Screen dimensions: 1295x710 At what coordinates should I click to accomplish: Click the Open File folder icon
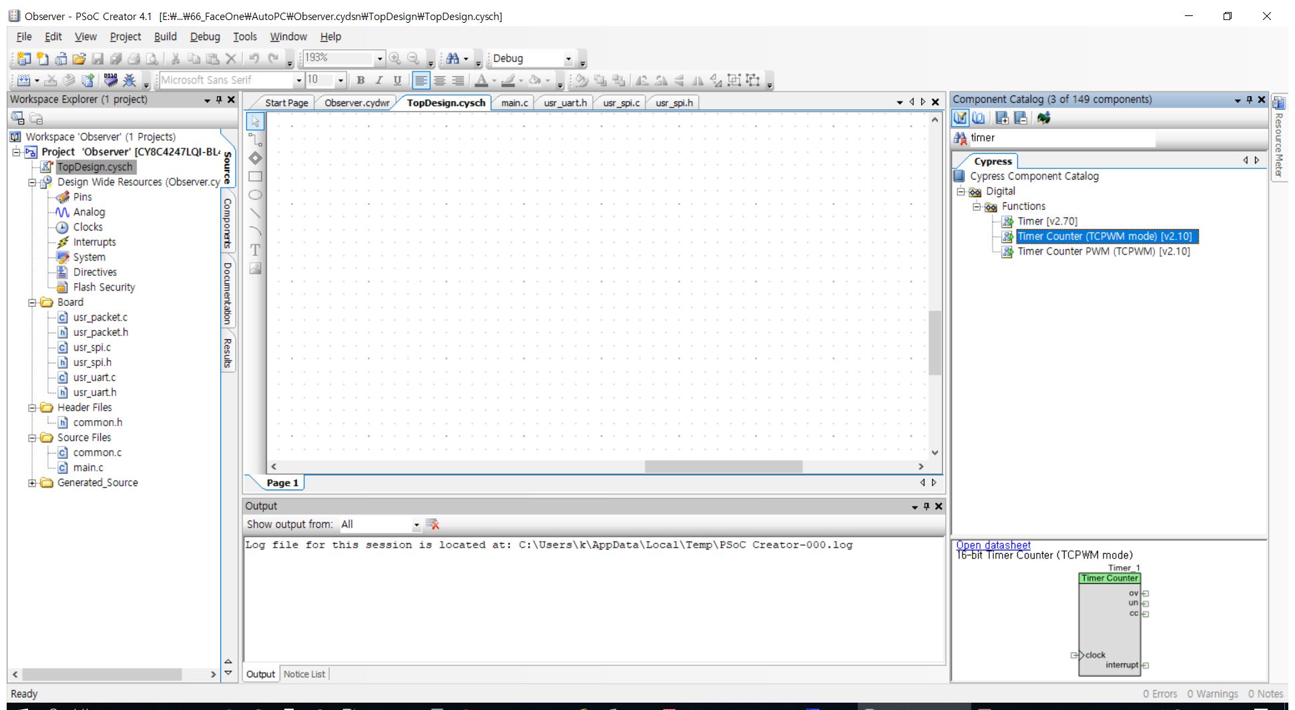pyautogui.click(x=79, y=59)
